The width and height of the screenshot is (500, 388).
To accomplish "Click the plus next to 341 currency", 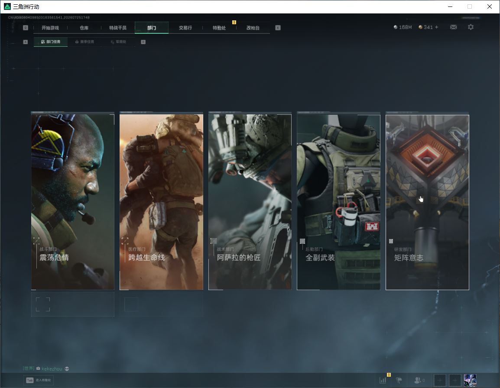I will click(x=437, y=27).
